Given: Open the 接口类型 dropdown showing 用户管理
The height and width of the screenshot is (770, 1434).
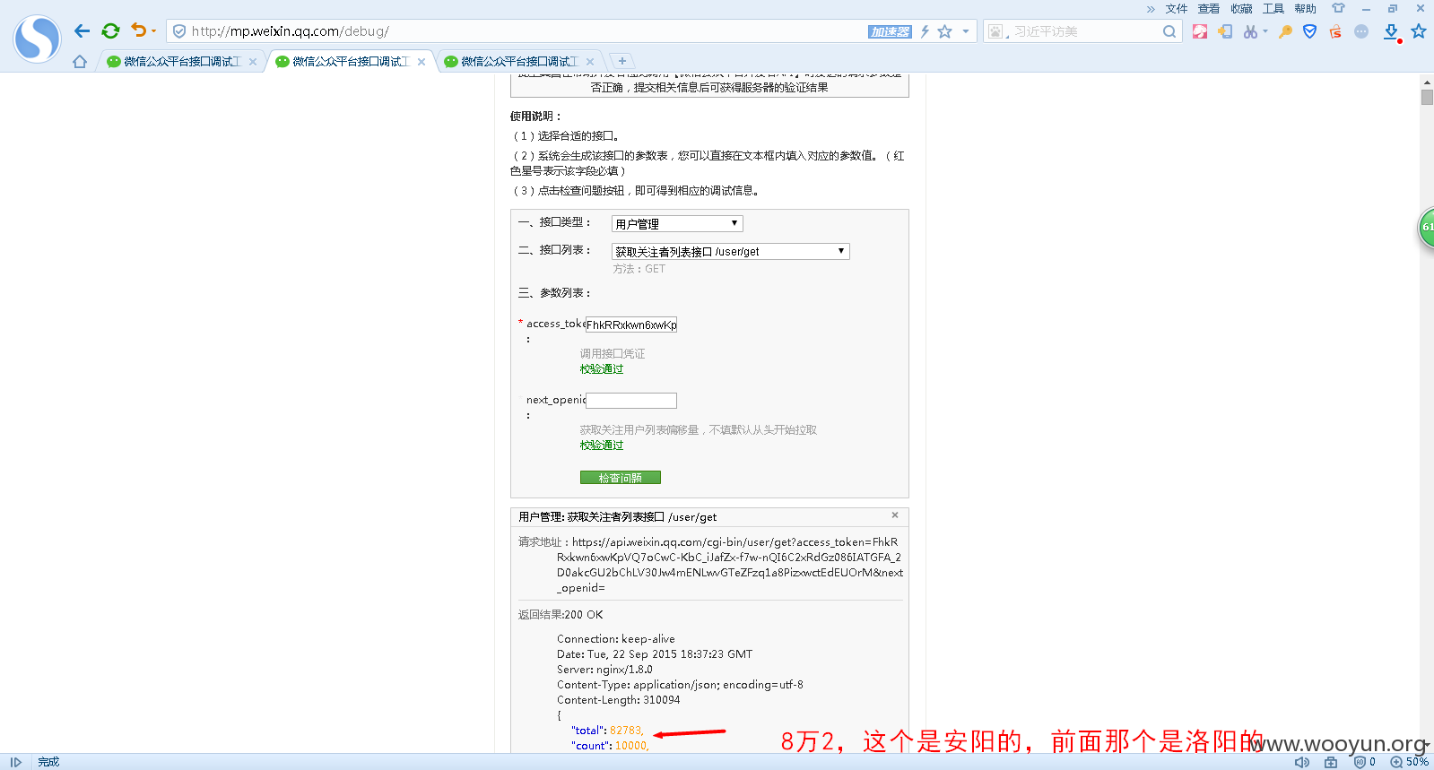Looking at the screenshot, I should (677, 223).
